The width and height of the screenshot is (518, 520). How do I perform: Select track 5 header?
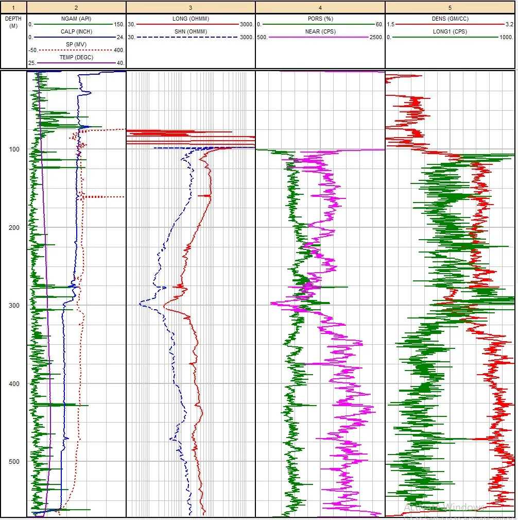pos(450,7)
